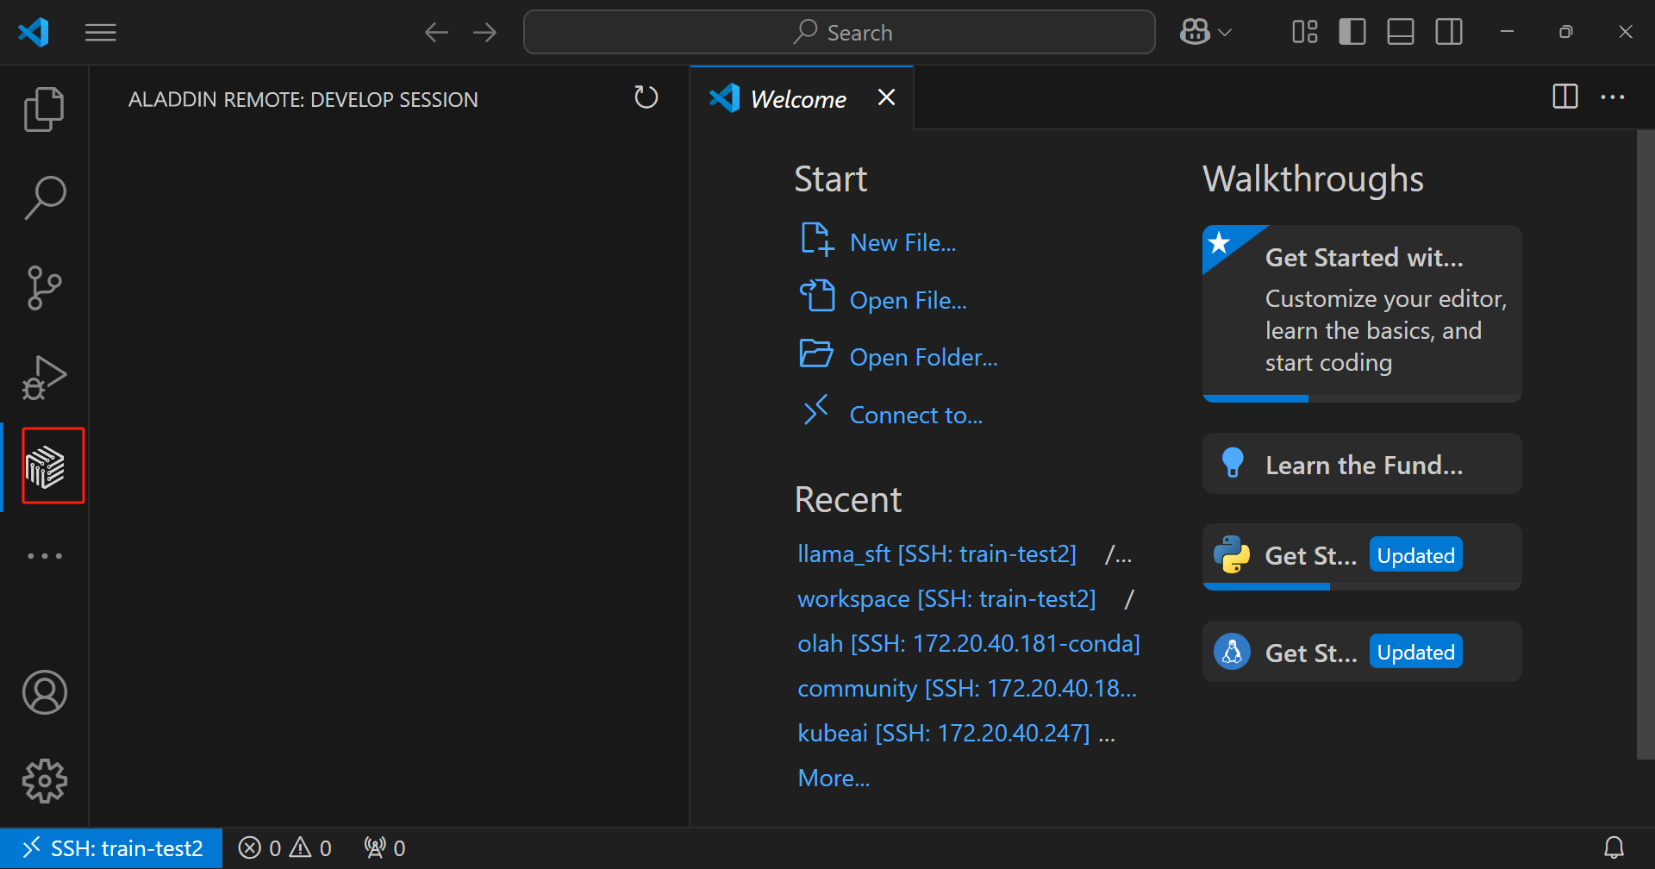Open the Accounts menu icon
The height and width of the screenshot is (869, 1655).
click(x=44, y=692)
